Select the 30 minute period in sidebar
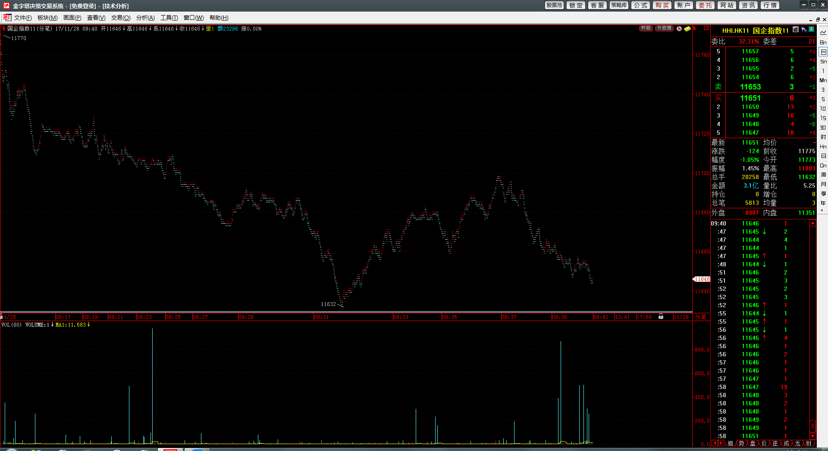This screenshot has height=451, width=828. coord(823,127)
